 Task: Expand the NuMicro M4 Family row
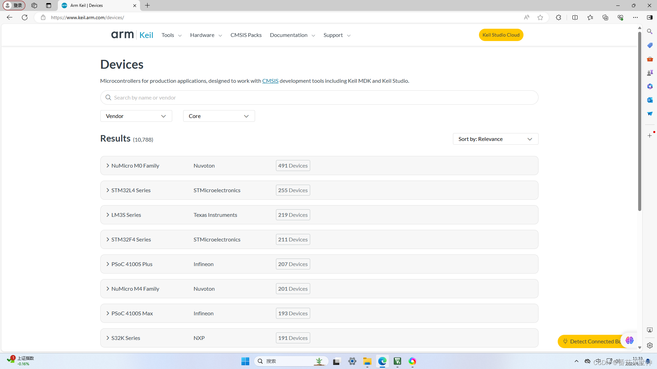click(319, 289)
